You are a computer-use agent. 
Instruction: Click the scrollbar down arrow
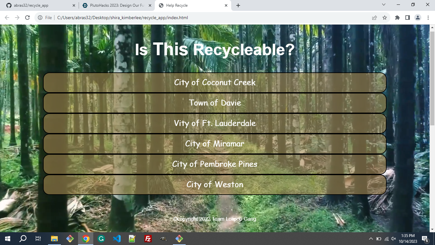coord(432,229)
